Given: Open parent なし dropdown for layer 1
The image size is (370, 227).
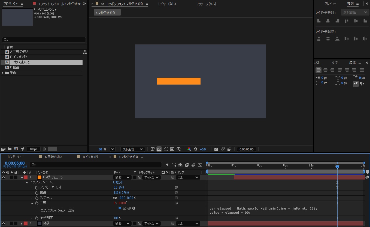Looking at the screenshot, I should coord(188,177).
